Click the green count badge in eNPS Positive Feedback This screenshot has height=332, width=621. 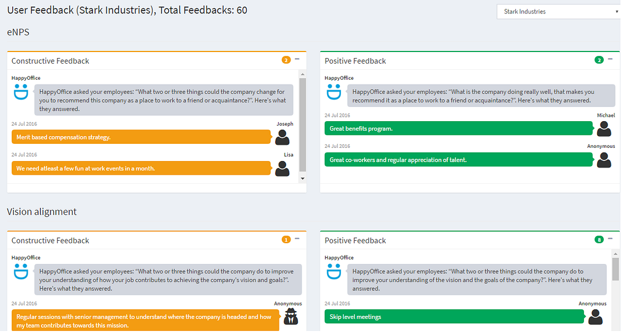[599, 60]
